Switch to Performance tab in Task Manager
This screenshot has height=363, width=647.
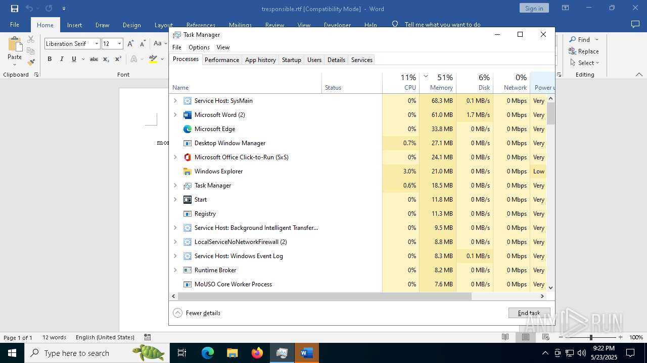tap(222, 59)
